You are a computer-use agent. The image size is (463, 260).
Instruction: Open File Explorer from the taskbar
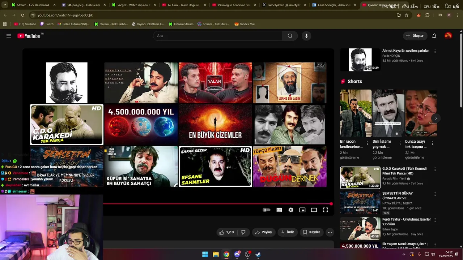point(216,254)
